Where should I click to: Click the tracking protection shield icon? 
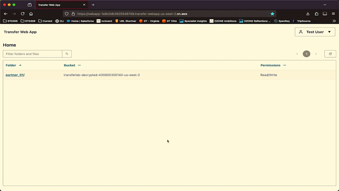[67, 14]
